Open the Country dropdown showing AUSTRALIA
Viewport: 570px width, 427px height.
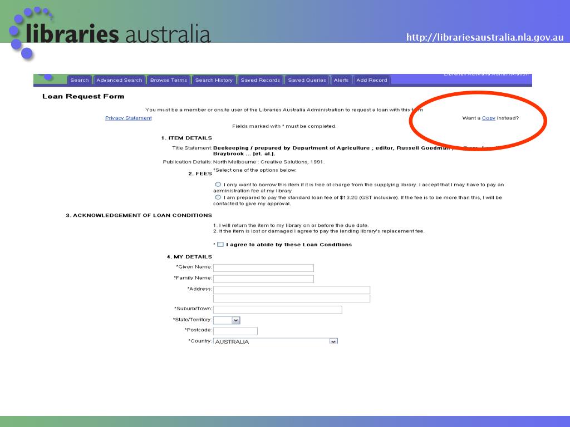[276, 341]
